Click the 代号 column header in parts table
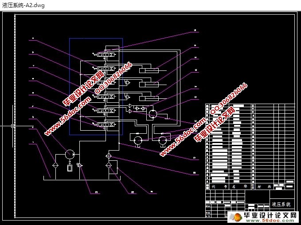This screenshot has height=225, width=301. tap(215, 186)
